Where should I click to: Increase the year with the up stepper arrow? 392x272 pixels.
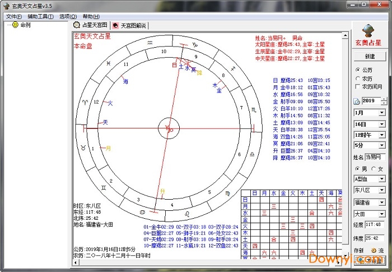(x=384, y=99)
